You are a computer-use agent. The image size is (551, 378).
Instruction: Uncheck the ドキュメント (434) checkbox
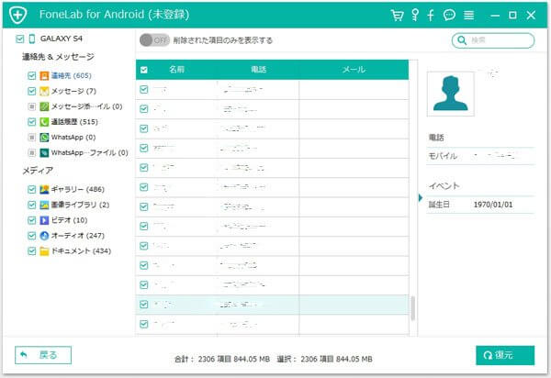tap(31, 251)
